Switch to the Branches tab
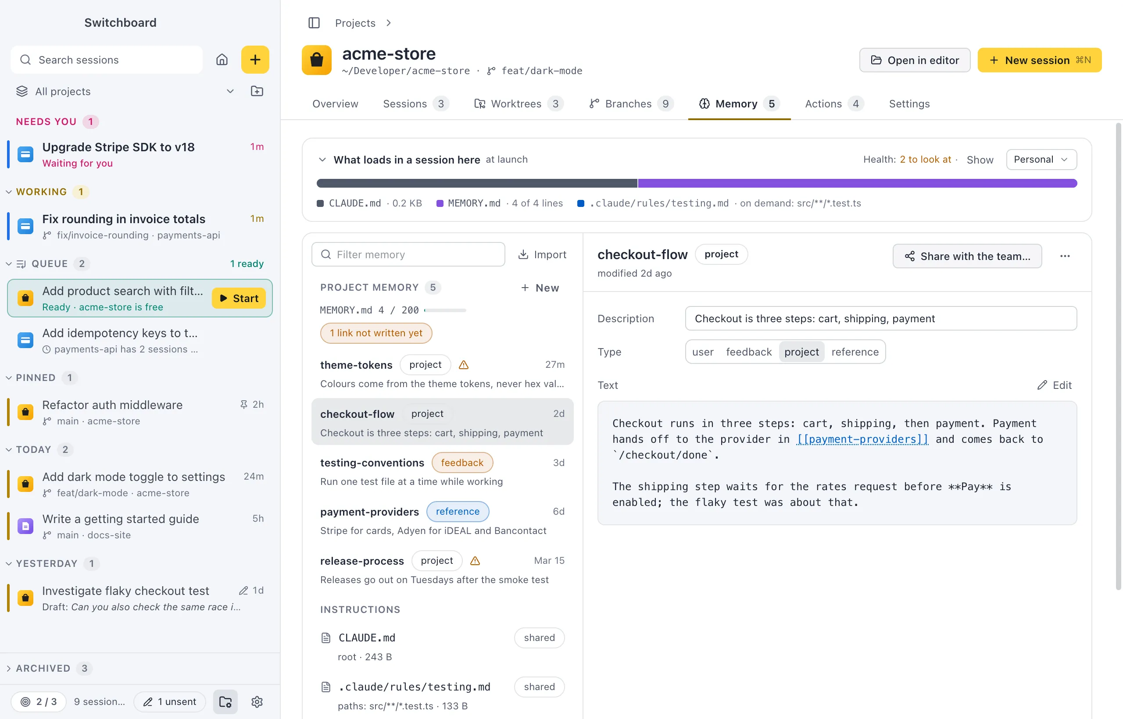Image resolution: width=1123 pixels, height=719 pixels. point(631,103)
